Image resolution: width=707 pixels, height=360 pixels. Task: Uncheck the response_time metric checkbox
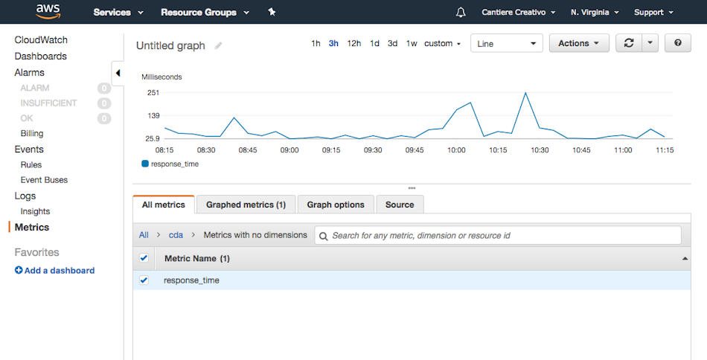coord(144,280)
